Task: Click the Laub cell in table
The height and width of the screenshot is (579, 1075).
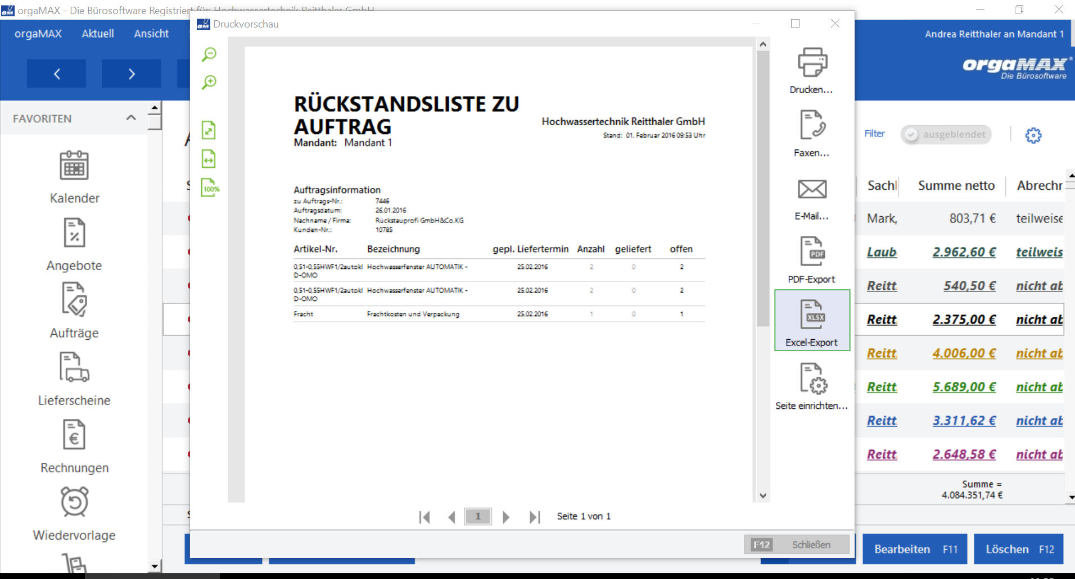Action: click(881, 252)
